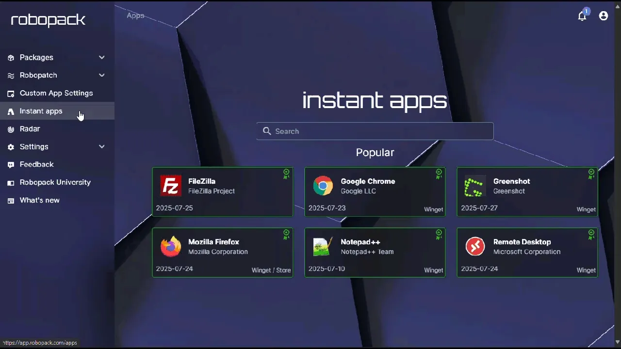Click the FileZilla Project publisher text
The width and height of the screenshot is (621, 349).
coord(212,191)
